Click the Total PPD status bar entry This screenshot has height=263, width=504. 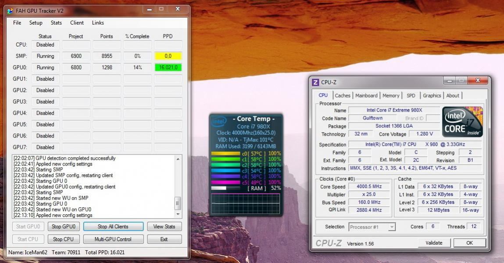pyautogui.click(x=105, y=252)
